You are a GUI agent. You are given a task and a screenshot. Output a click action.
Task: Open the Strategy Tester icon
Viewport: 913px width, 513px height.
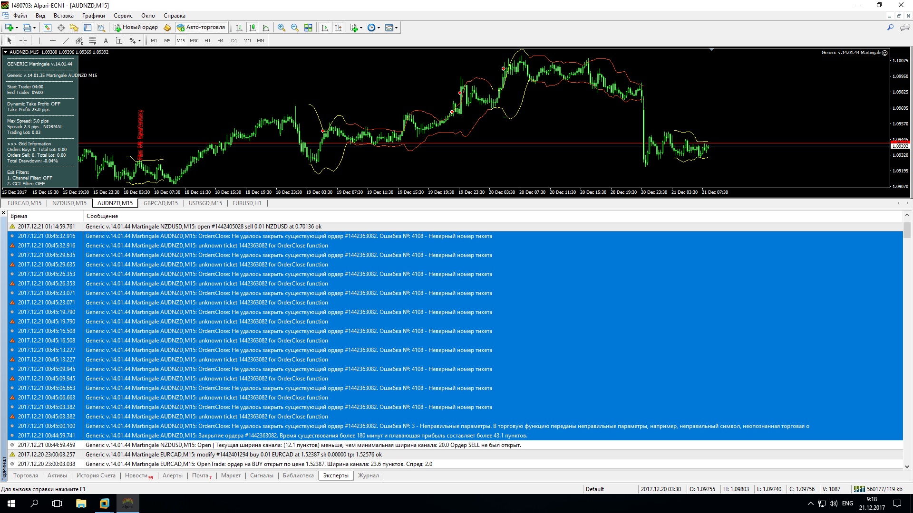point(101,28)
